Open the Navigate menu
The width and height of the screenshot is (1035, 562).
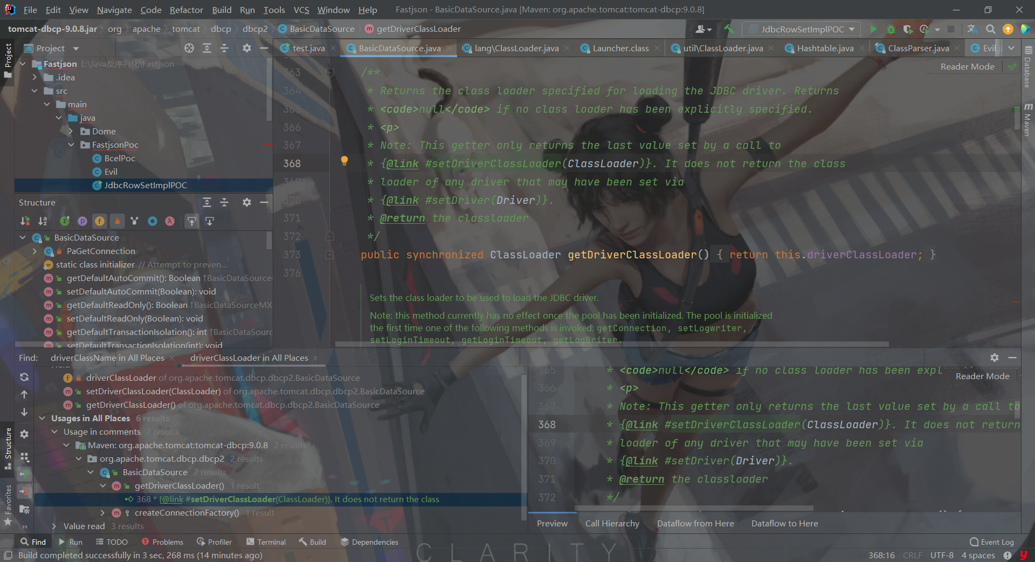(x=114, y=10)
